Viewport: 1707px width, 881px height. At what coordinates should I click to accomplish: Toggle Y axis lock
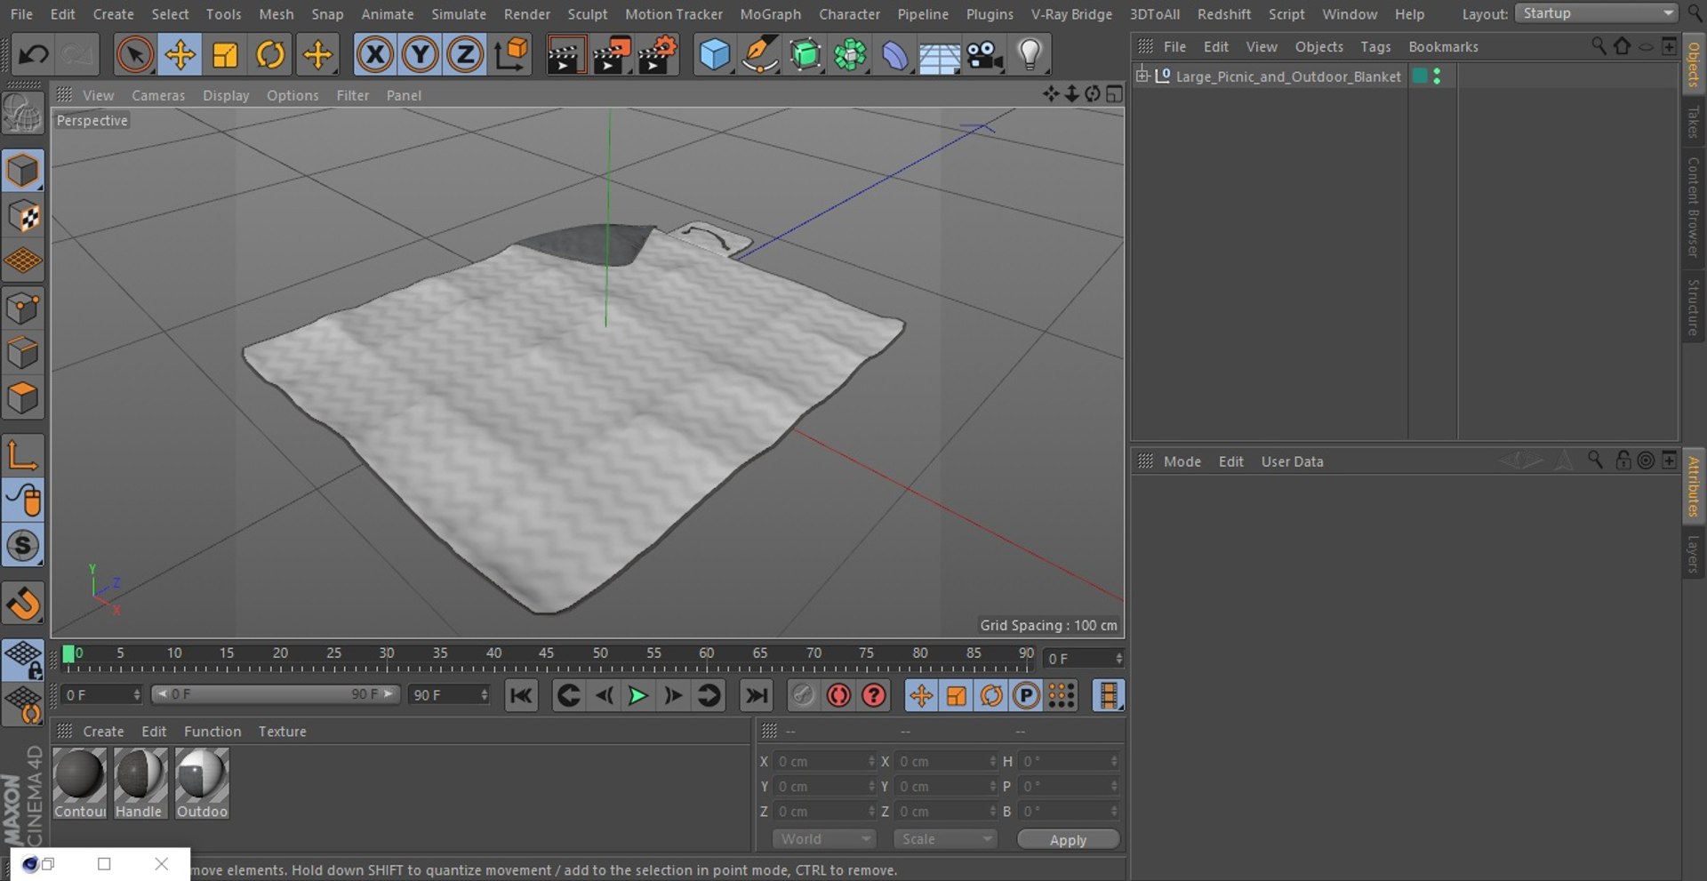click(x=420, y=55)
